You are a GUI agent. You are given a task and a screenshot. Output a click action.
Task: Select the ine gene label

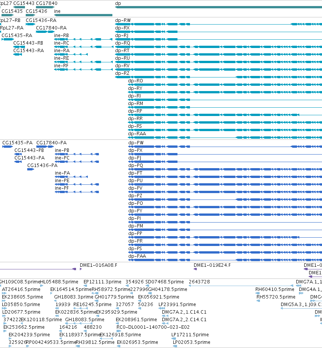click(x=57, y=11)
